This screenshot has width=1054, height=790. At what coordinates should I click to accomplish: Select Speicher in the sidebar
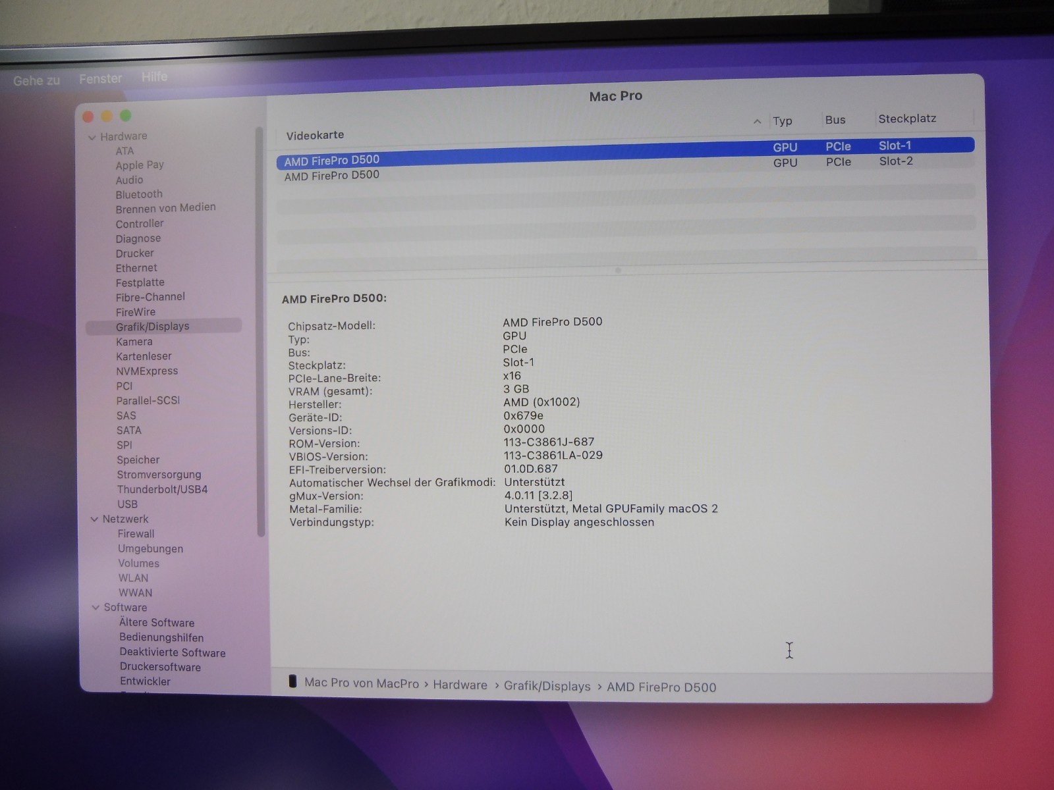tap(138, 460)
